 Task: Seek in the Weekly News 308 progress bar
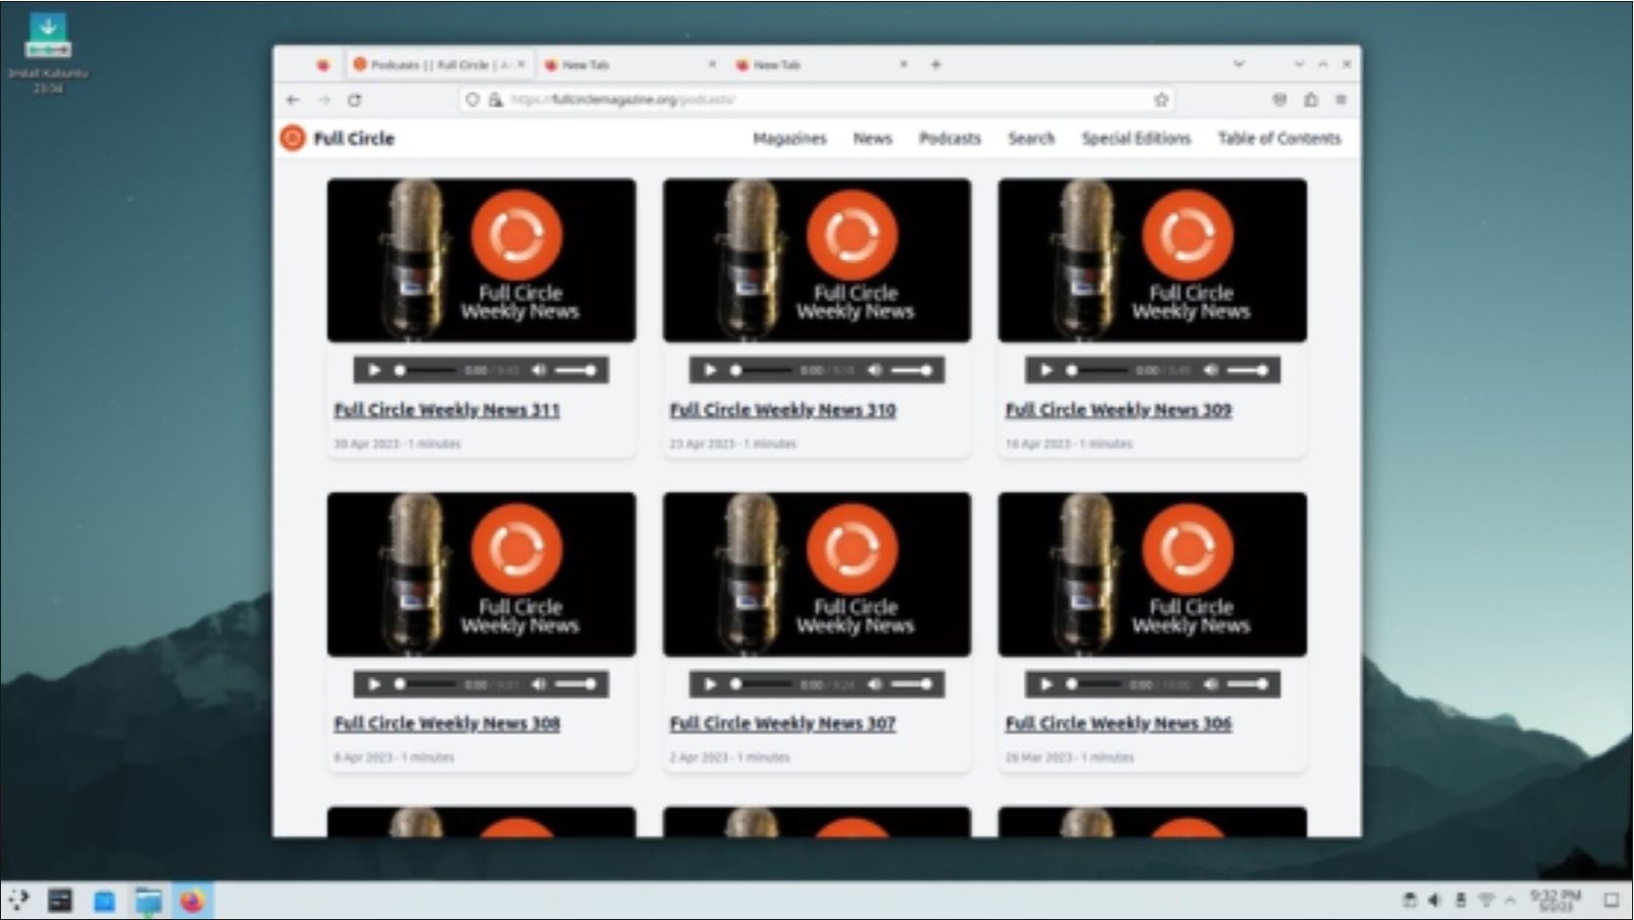point(427,684)
